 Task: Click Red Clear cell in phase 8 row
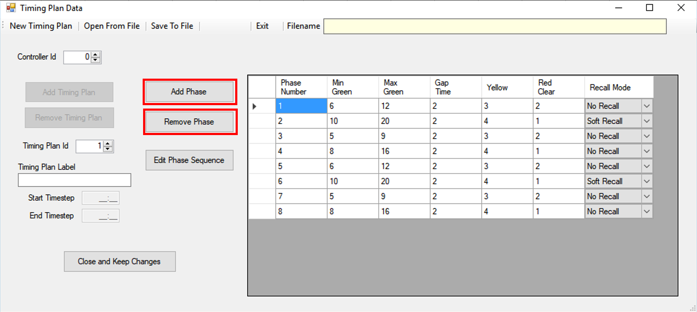pos(559,211)
